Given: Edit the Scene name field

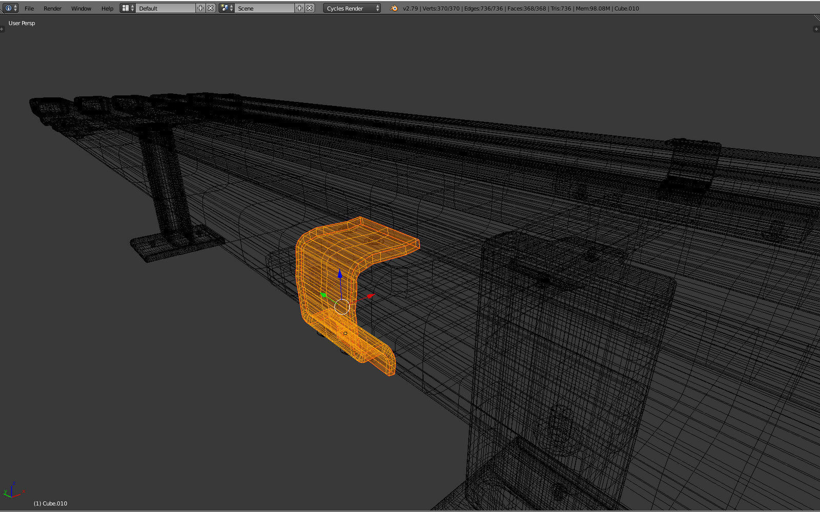Looking at the screenshot, I should click(x=264, y=8).
